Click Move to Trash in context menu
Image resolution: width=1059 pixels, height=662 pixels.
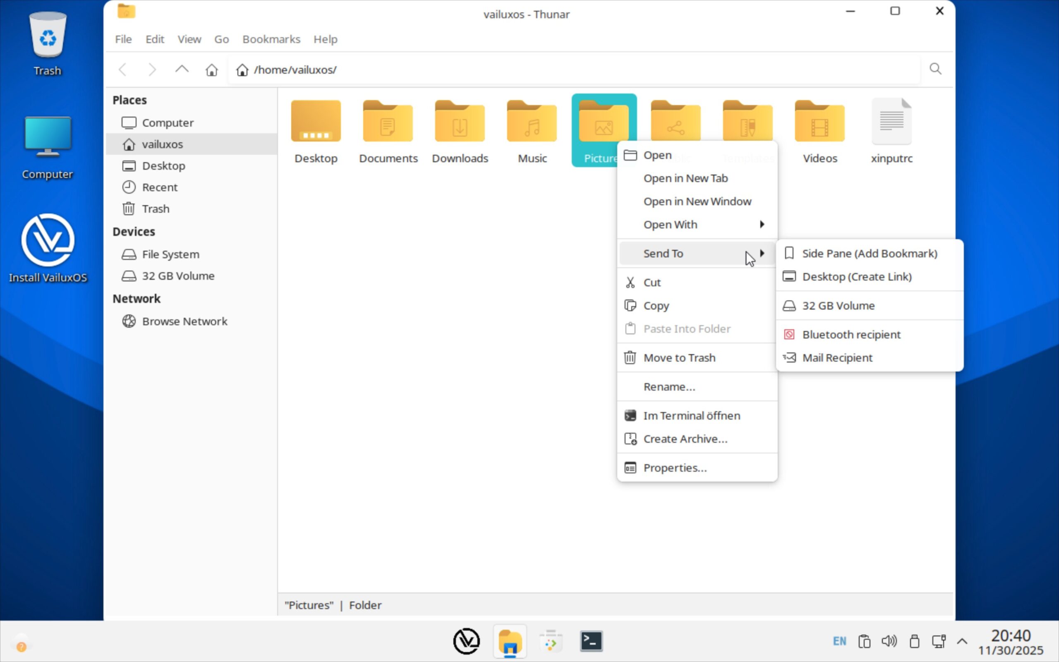(679, 358)
